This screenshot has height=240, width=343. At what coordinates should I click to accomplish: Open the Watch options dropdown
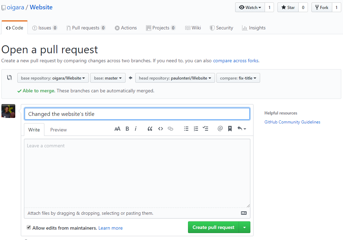tap(250, 7)
